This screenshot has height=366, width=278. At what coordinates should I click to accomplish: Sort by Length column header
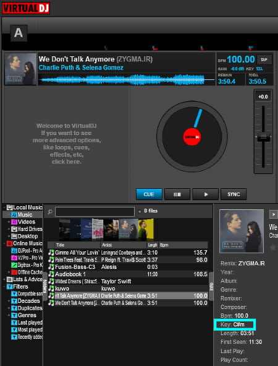pos(153,245)
